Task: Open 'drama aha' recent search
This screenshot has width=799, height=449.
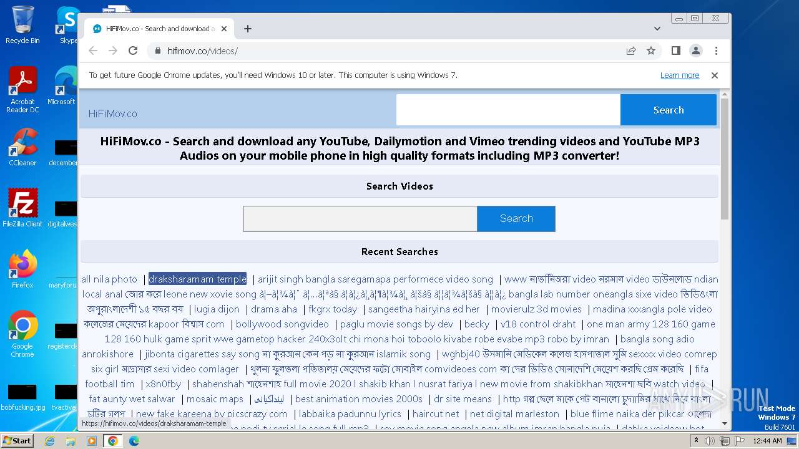Action: [274, 309]
